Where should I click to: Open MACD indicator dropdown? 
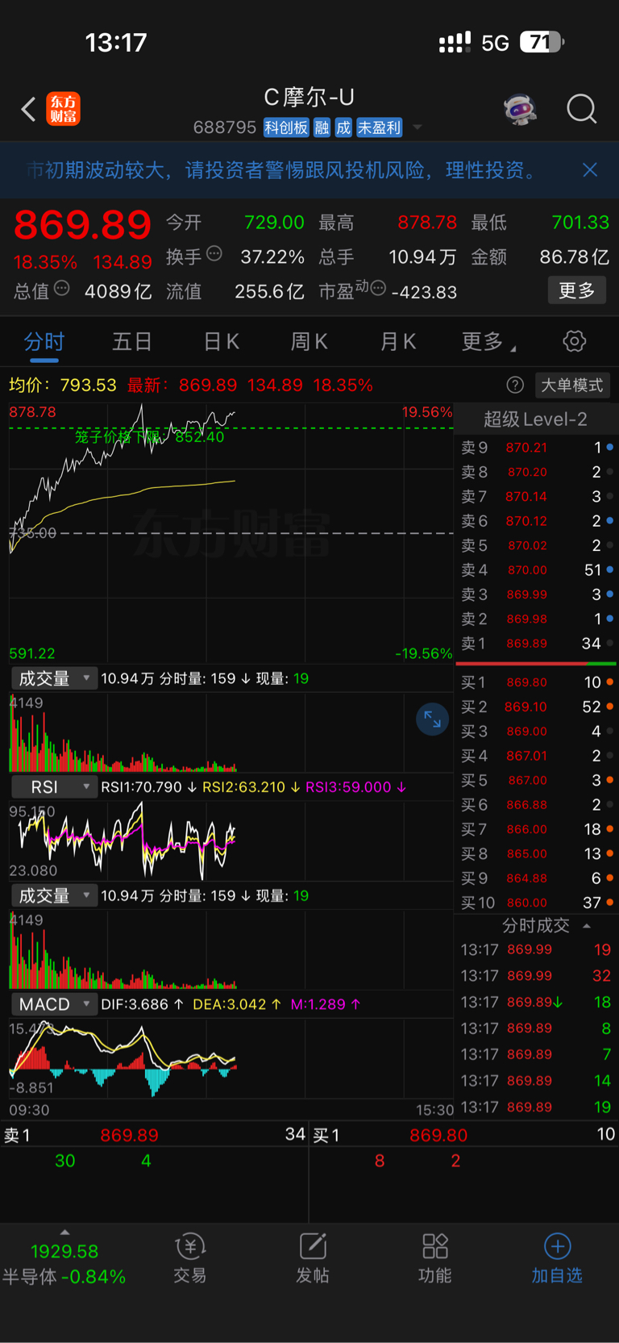(x=54, y=1004)
